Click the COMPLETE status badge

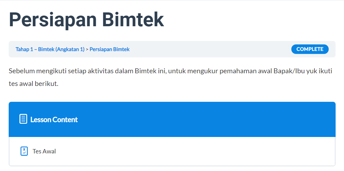tap(310, 49)
